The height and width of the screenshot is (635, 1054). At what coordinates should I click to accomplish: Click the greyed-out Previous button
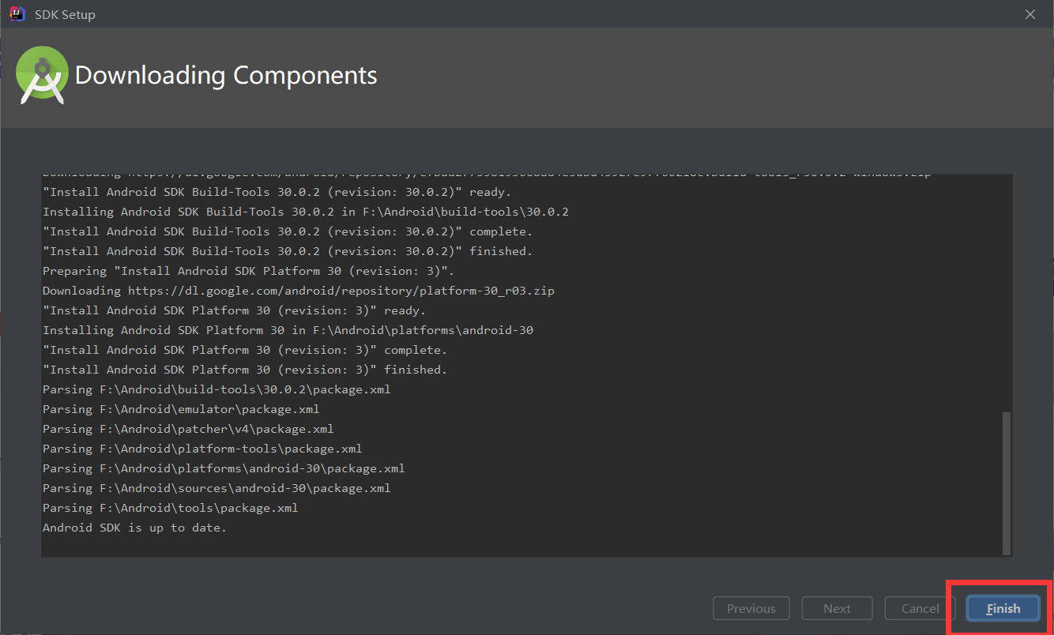point(751,608)
